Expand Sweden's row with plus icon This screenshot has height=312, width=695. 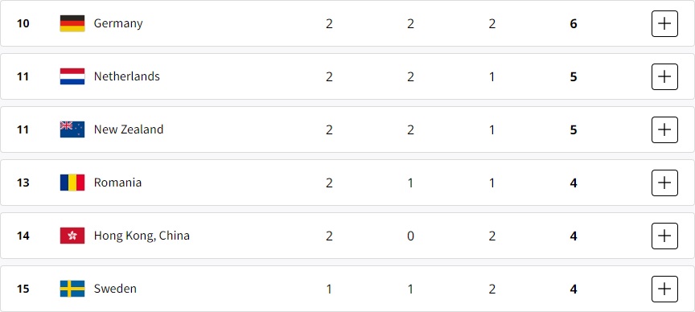[664, 289]
